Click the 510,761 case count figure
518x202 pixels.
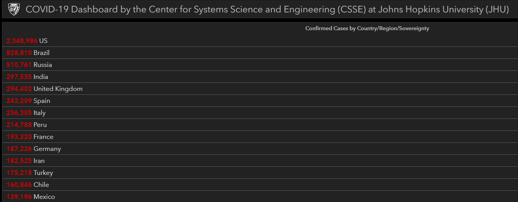(19, 65)
